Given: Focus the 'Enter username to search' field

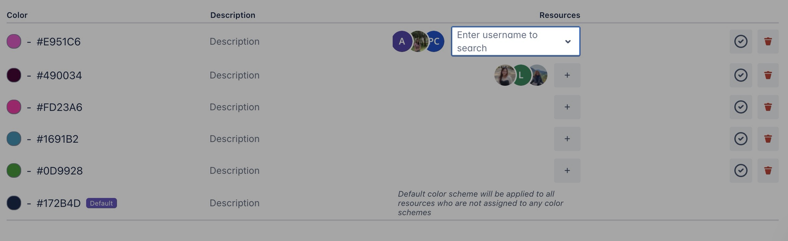Looking at the screenshot, I should coord(504,41).
